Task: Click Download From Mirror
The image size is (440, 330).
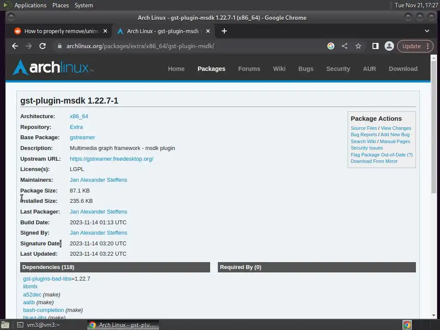Action: click(x=374, y=162)
